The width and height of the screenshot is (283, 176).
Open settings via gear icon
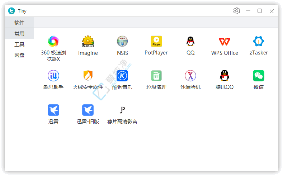pos(236,11)
